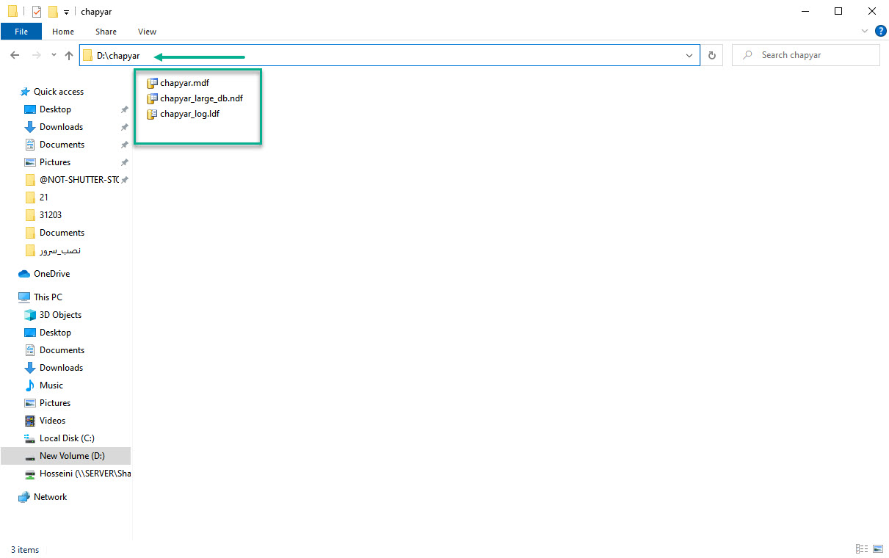889x558 pixels.
Task: Switch to large thumbnails view icon
Action: [x=877, y=549]
